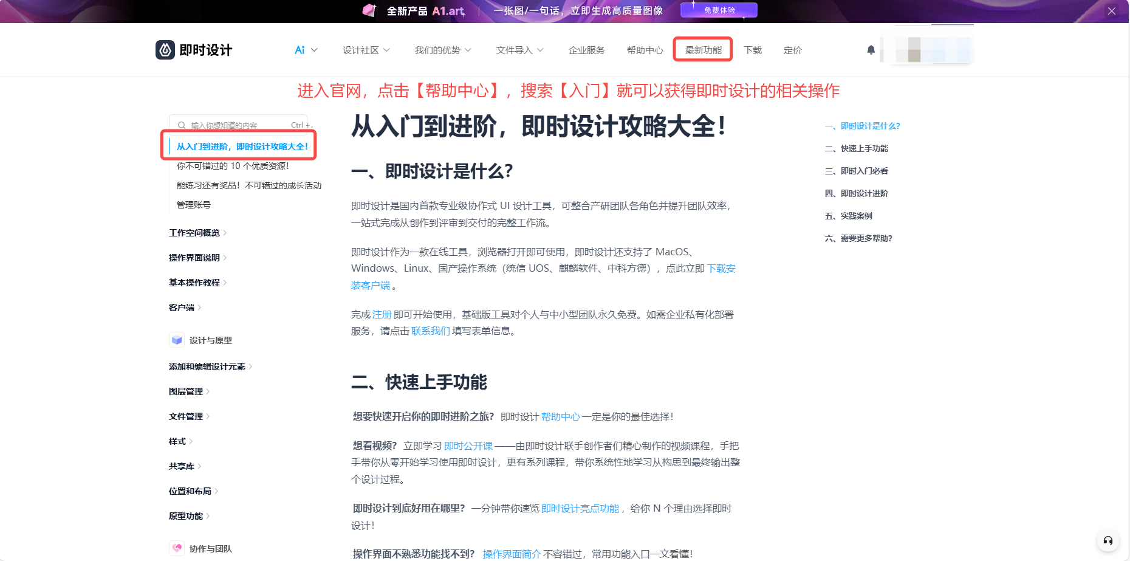1130x561 pixels.
Task: Click the 操作界面简介 link
Action: pyautogui.click(x=512, y=554)
